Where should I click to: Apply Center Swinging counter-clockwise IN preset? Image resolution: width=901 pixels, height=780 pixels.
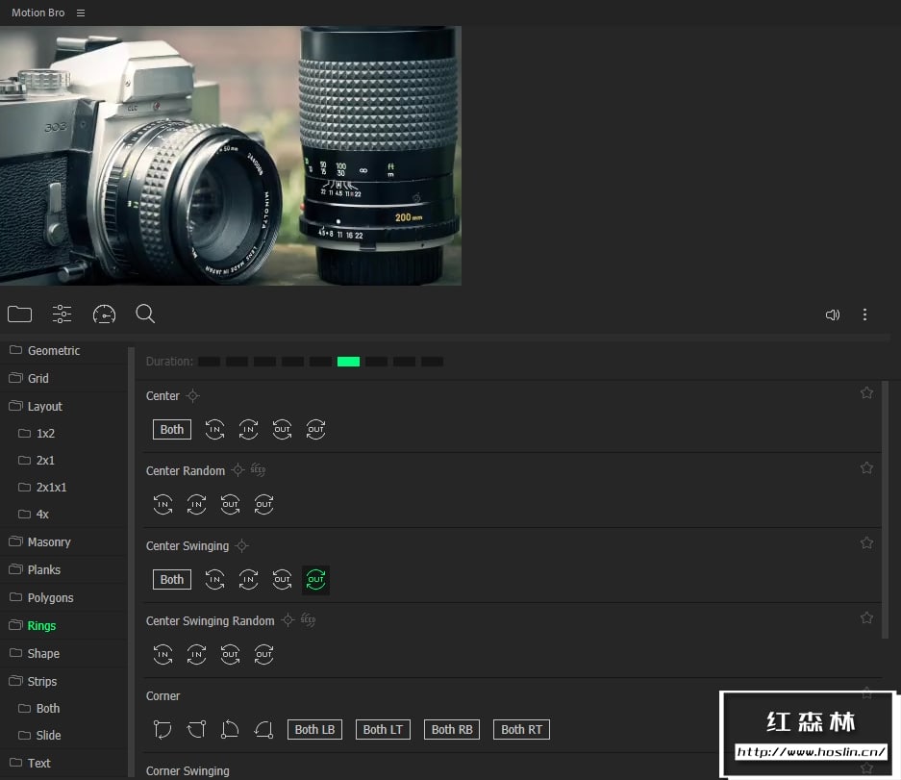click(x=214, y=579)
